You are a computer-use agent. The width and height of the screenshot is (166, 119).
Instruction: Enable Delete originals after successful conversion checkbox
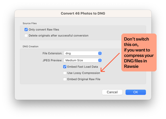pos(26,36)
